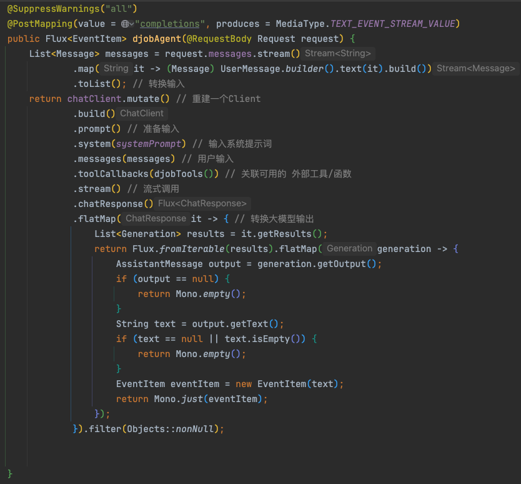Viewport: 521px width, 484px height.
Task: Click the Stream<Message> inlay type hint
Action: click(476, 69)
